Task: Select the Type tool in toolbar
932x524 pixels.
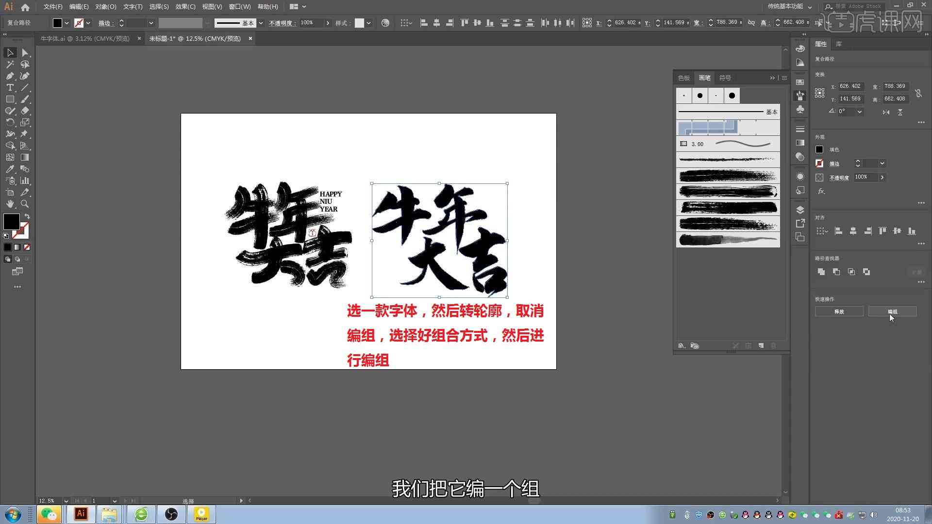Action: [10, 88]
